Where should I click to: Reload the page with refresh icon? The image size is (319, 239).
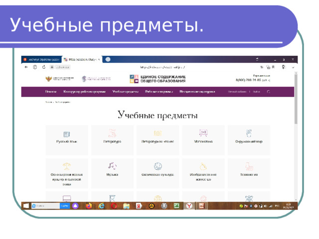pyautogui.click(x=44, y=67)
